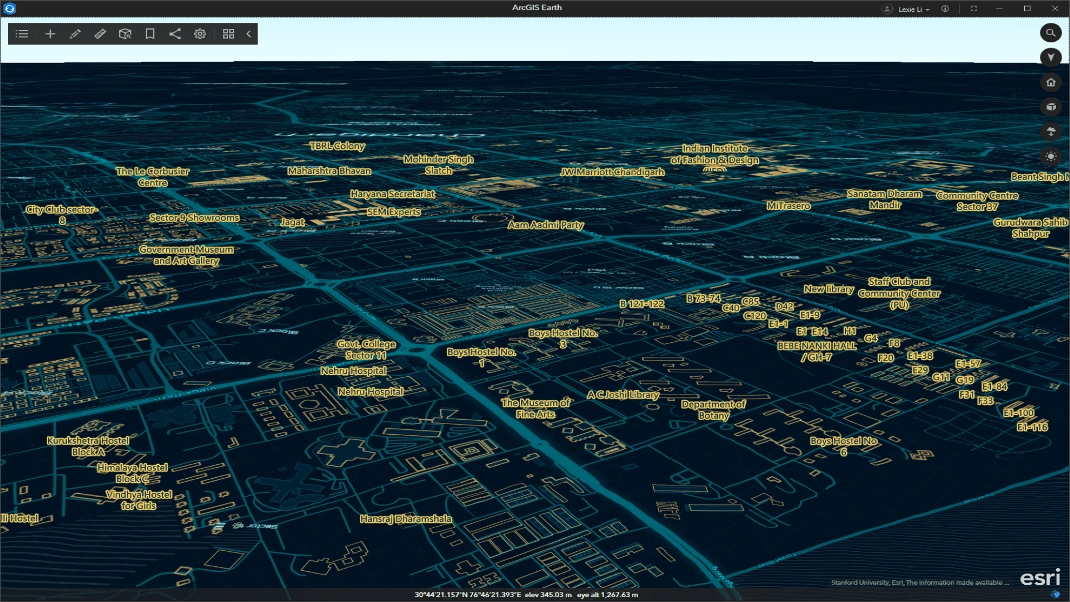Toggle the daylight/sun lighting control
Viewport: 1070px width, 602px height.
(1051, 158)
